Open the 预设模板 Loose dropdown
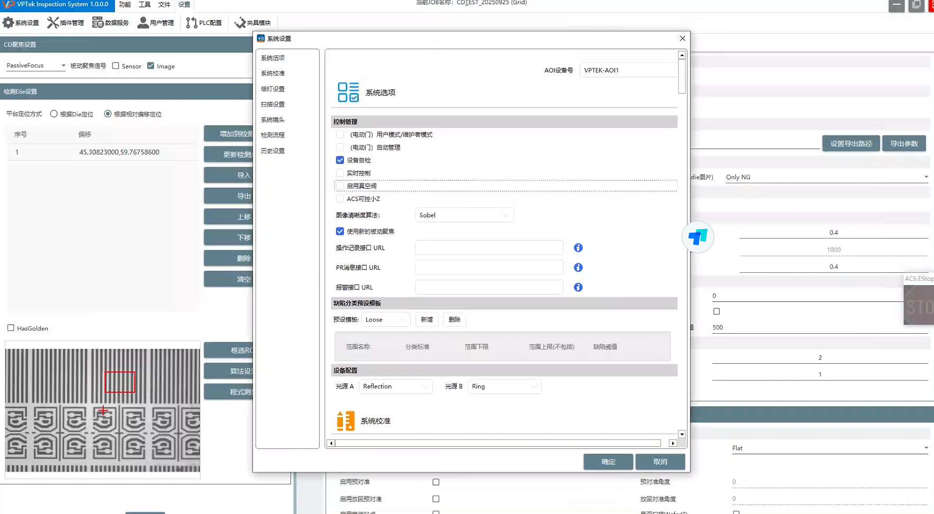The image size is (934, 514). [385, 319]
